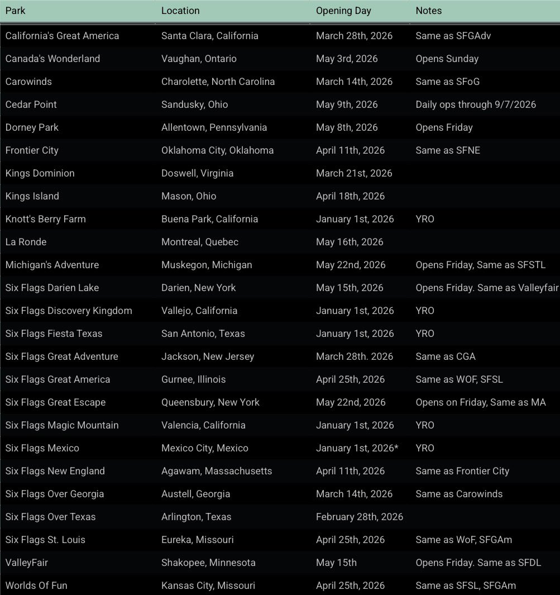Select the Michigan's Adventure park cell
Image resolution: width=560 pixels, height=595 pixels.
52,265
